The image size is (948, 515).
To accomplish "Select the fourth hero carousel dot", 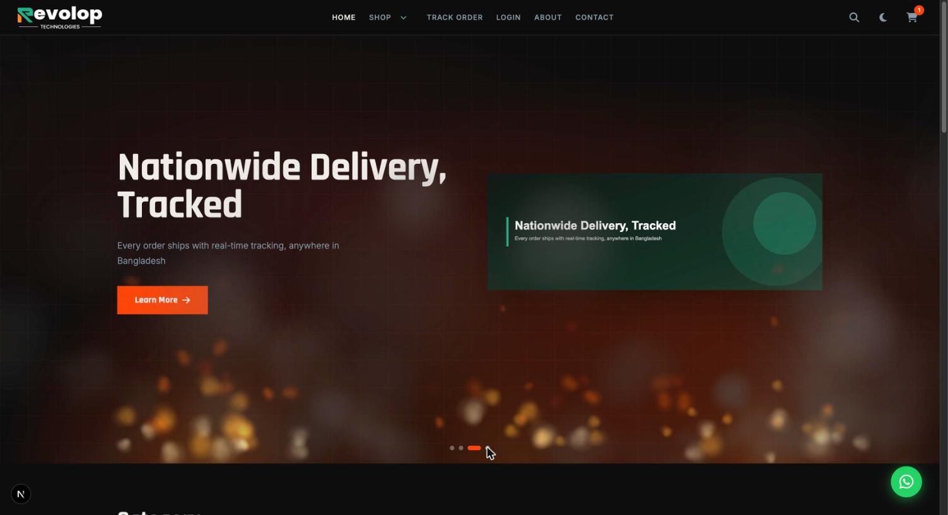I will (x=488, y=448).
